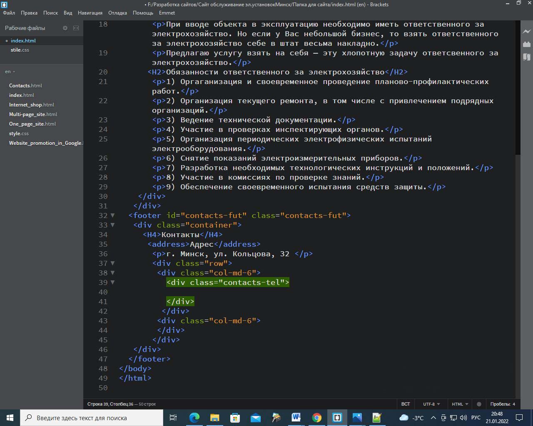This screenshot has height=426, width=533.
Task: Open the HTML language mode dropdown
Action: [460, 404]
